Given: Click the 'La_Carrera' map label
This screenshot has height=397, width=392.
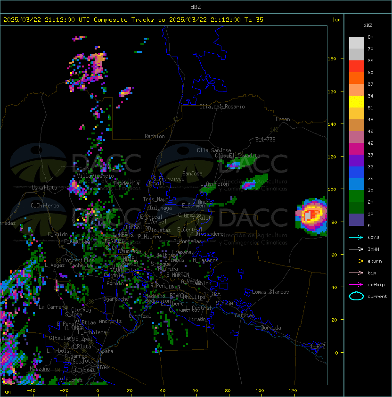Looking at the screenshot, I should pos(53,307).
